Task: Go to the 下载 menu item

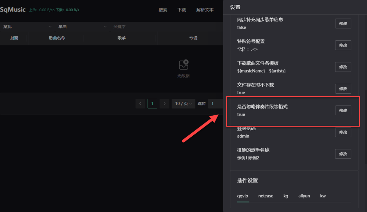Action: point(182,10)
